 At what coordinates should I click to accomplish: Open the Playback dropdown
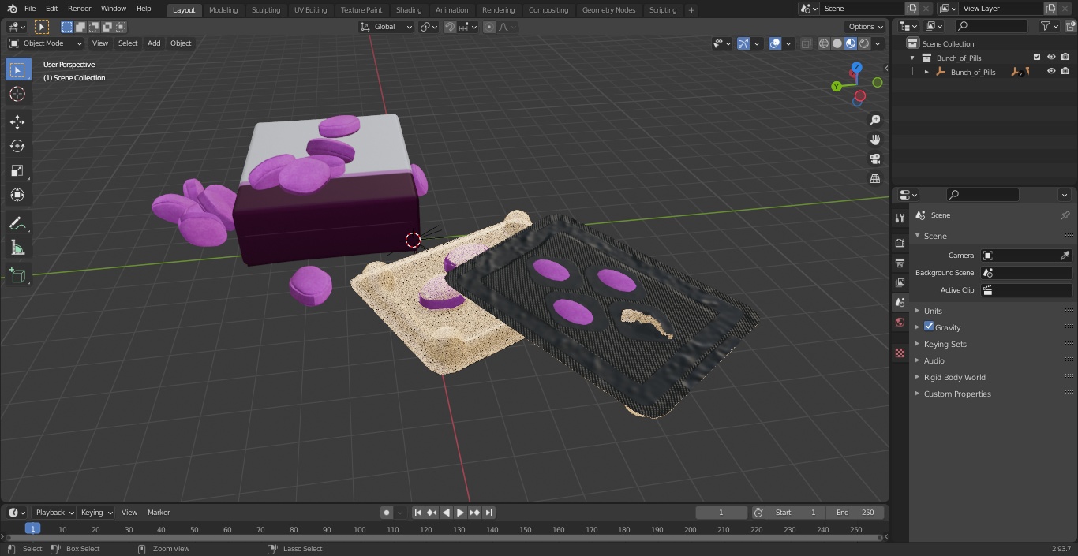coord(54,513)
